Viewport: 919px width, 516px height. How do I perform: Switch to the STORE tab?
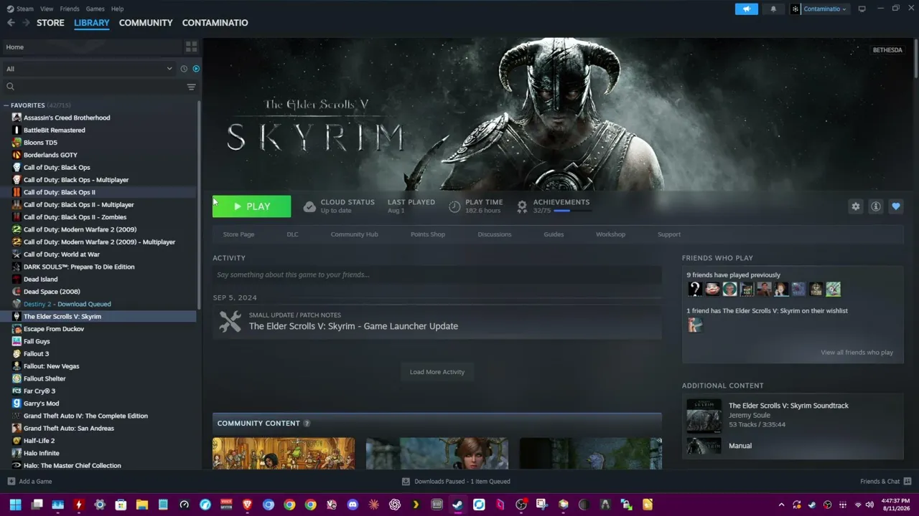(50, 23)
